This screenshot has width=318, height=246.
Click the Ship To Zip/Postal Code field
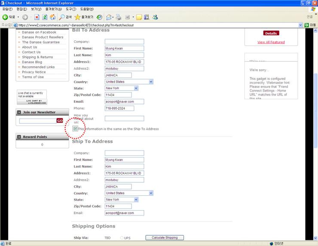(x=118, y=206)
